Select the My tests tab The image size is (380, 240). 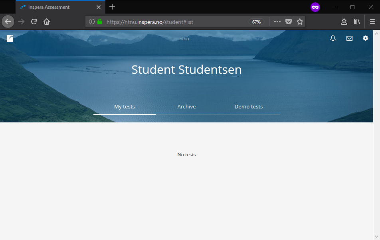pos(124,107)
